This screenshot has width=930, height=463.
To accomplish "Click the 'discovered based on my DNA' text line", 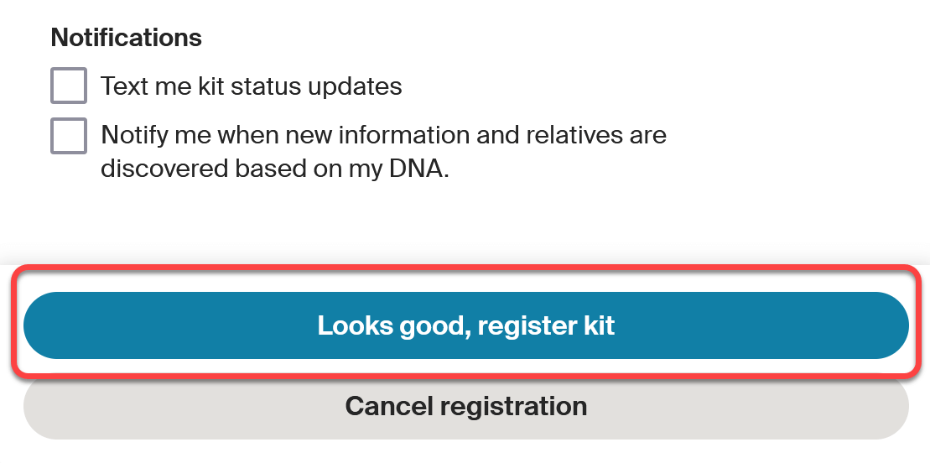I will coord(275,169).
